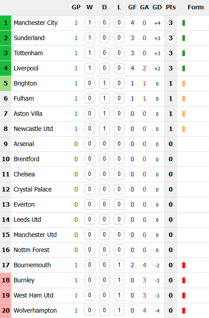Click Sunderland's green form indicator

(184, 38)
